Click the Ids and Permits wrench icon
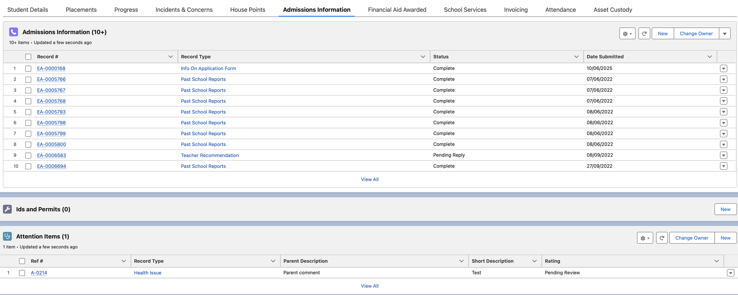 7,209
